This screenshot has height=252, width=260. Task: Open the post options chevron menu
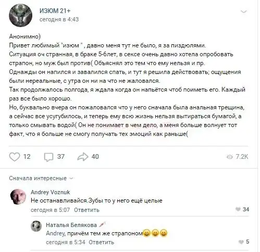tap(244, 11)
